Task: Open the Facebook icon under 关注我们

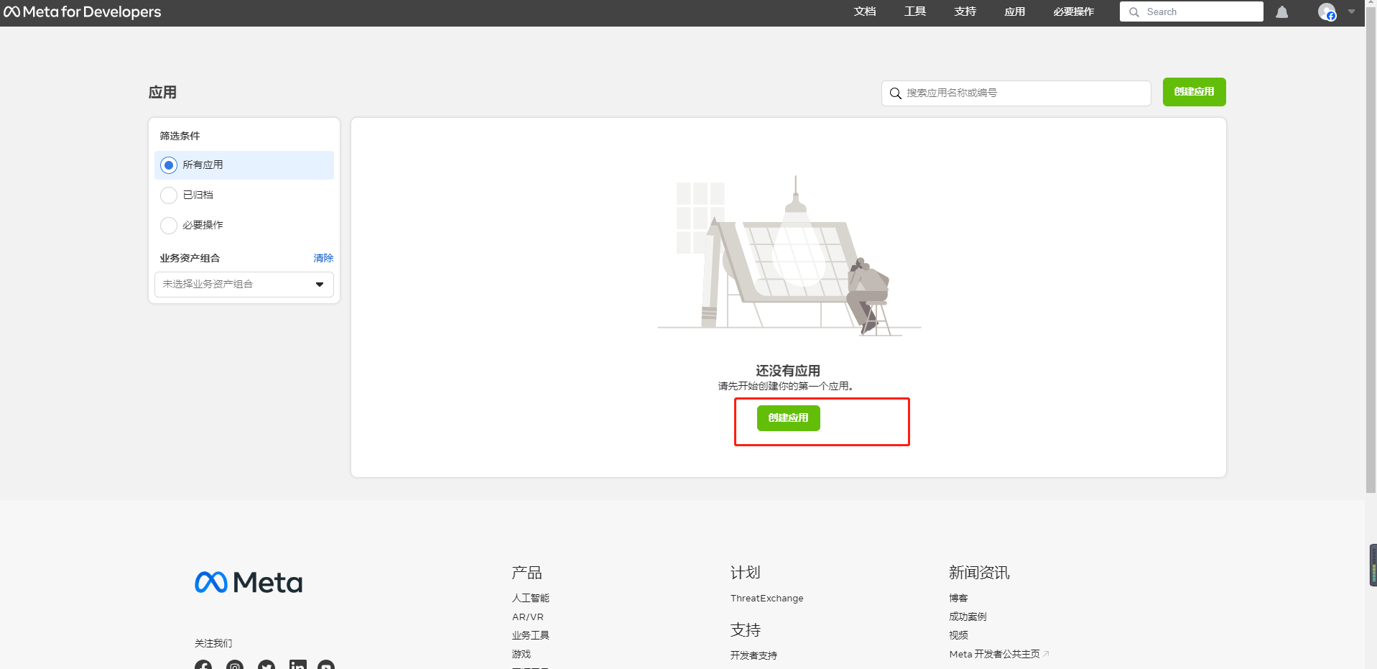Action: 203,665
